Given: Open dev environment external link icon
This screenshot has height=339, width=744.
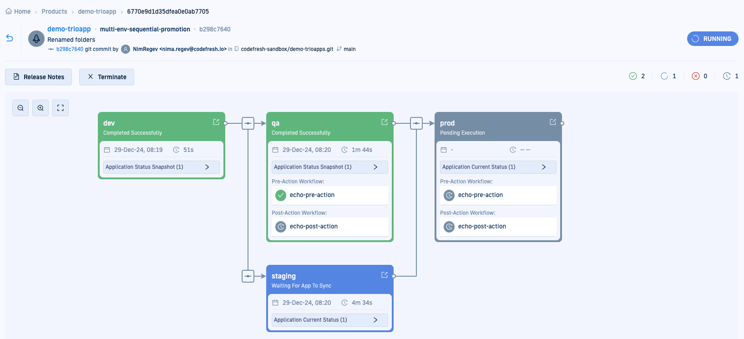Looking at the screenshot, I should [x=216, y=122].
